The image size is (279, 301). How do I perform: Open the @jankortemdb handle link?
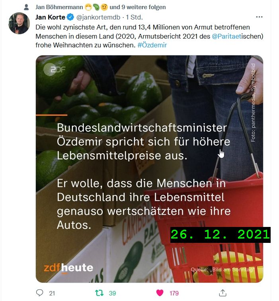[x=98, y=17]
